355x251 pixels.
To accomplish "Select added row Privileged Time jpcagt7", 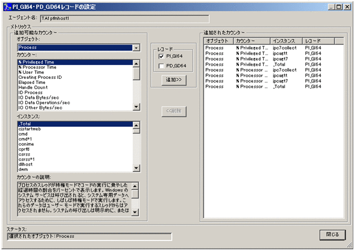I will [x=274, y=59].
